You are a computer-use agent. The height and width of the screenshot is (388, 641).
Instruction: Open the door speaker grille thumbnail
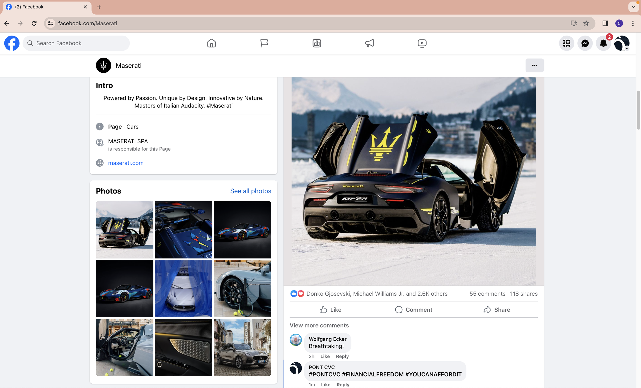pyautogui.click(x=183, y=348)
